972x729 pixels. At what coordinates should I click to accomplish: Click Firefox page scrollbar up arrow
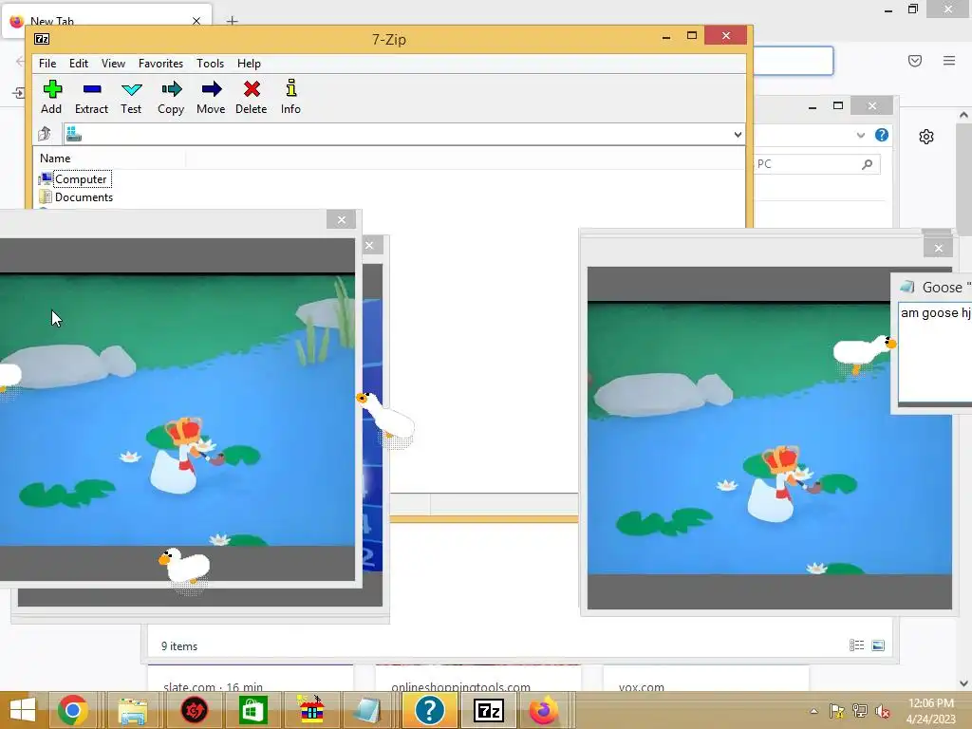963,115
